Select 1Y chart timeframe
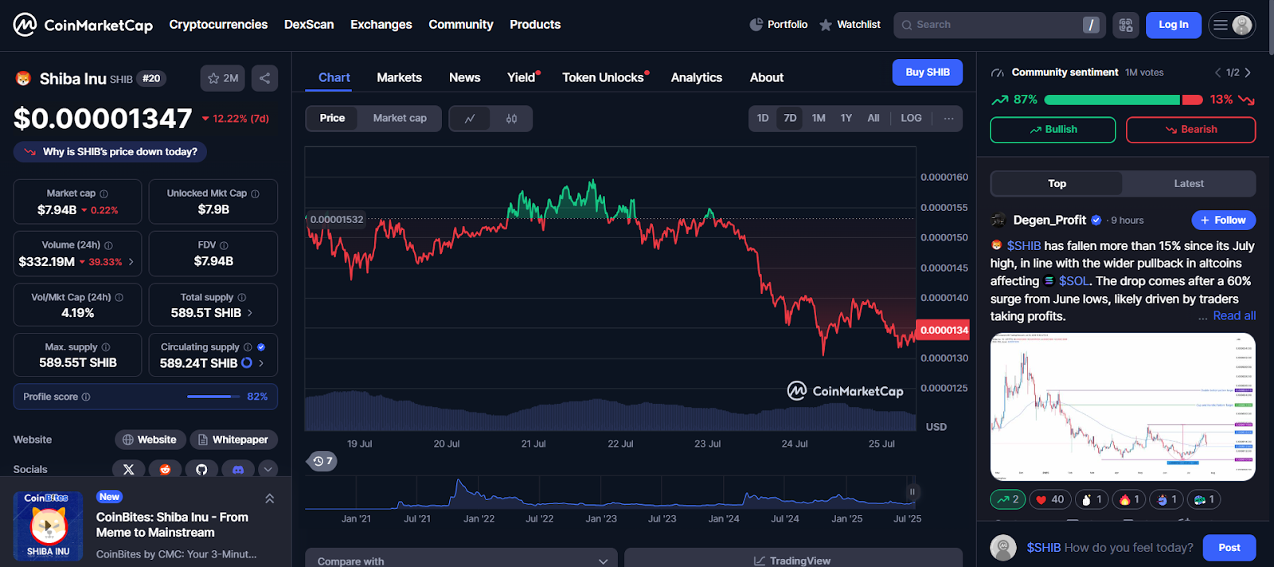This screenshot has height=567, width=1274. (846, 118)
